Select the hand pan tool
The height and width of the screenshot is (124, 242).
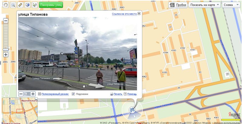(x=6, y=5)
